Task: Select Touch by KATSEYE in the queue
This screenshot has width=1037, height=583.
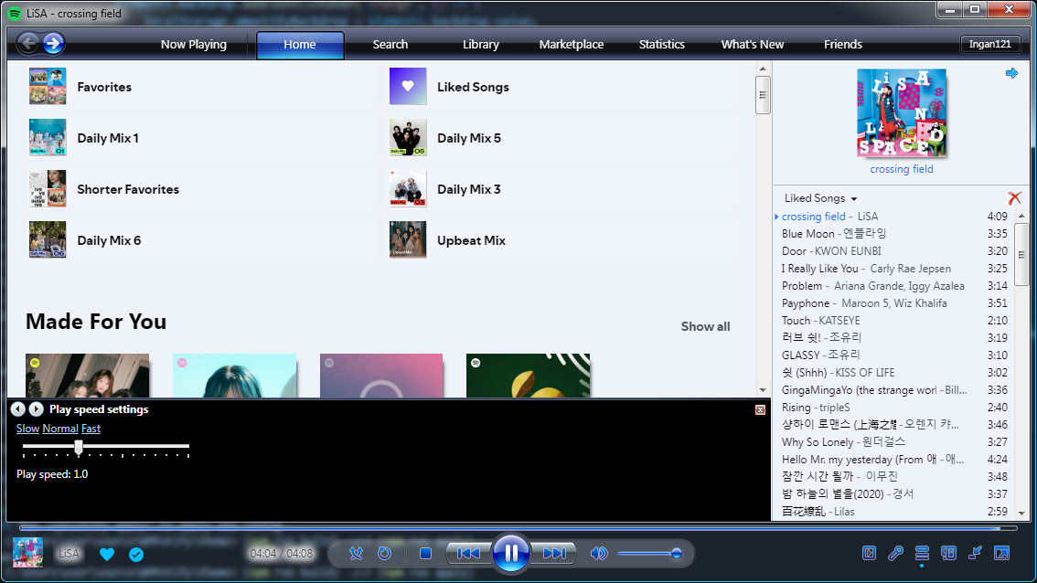Action: 894,321
